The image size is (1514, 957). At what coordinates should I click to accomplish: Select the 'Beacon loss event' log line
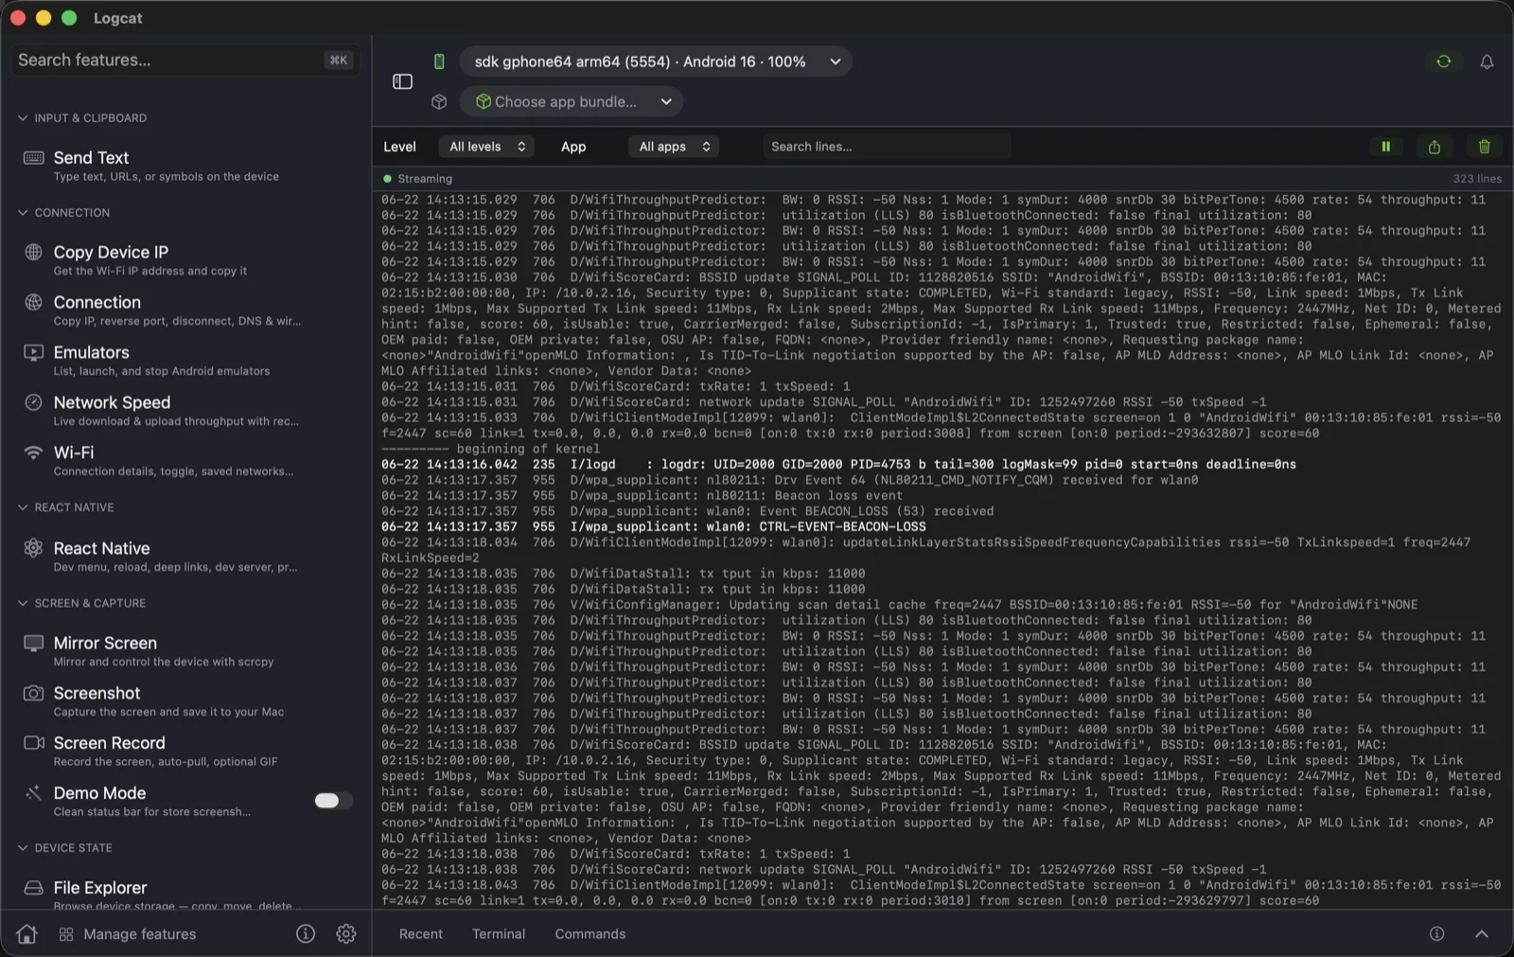pos(642,496)
